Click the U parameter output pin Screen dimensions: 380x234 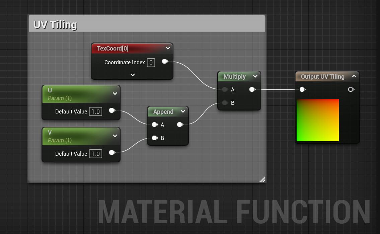click(x=112, y=111)
